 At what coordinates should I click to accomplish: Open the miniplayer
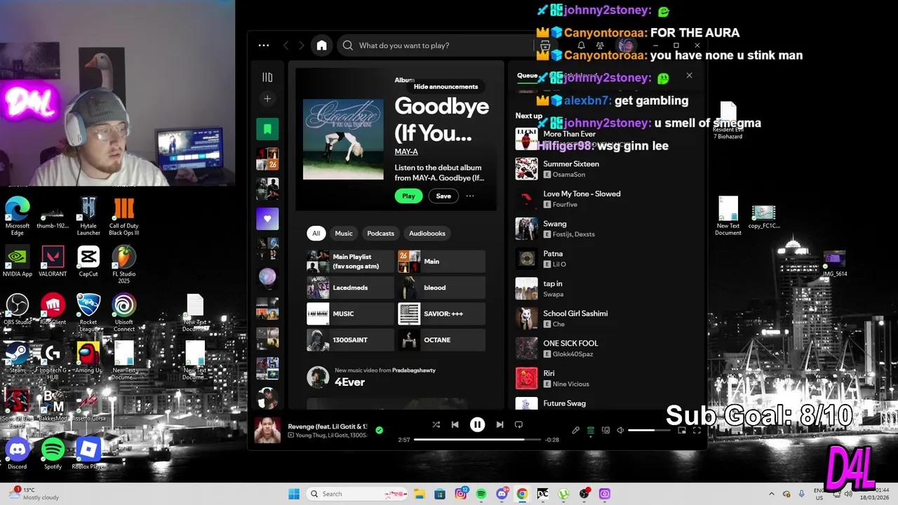682,431
